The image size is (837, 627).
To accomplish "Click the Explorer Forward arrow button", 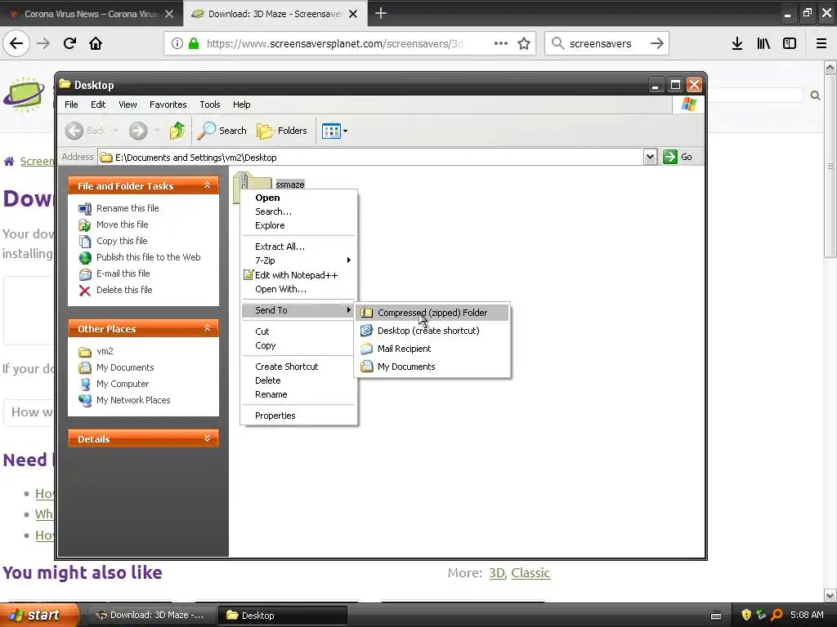I will 138,131.
